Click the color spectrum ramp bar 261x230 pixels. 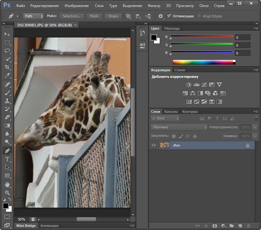click(x=204, y=62)
